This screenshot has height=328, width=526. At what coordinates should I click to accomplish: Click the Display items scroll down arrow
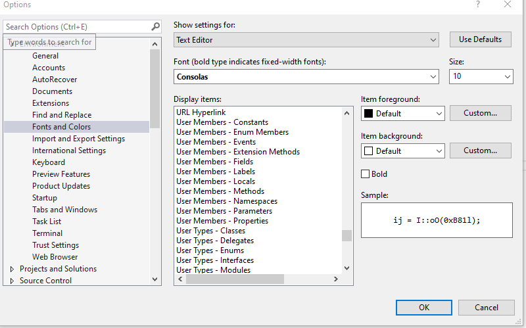pyautogui.click(x=347, y=268)
